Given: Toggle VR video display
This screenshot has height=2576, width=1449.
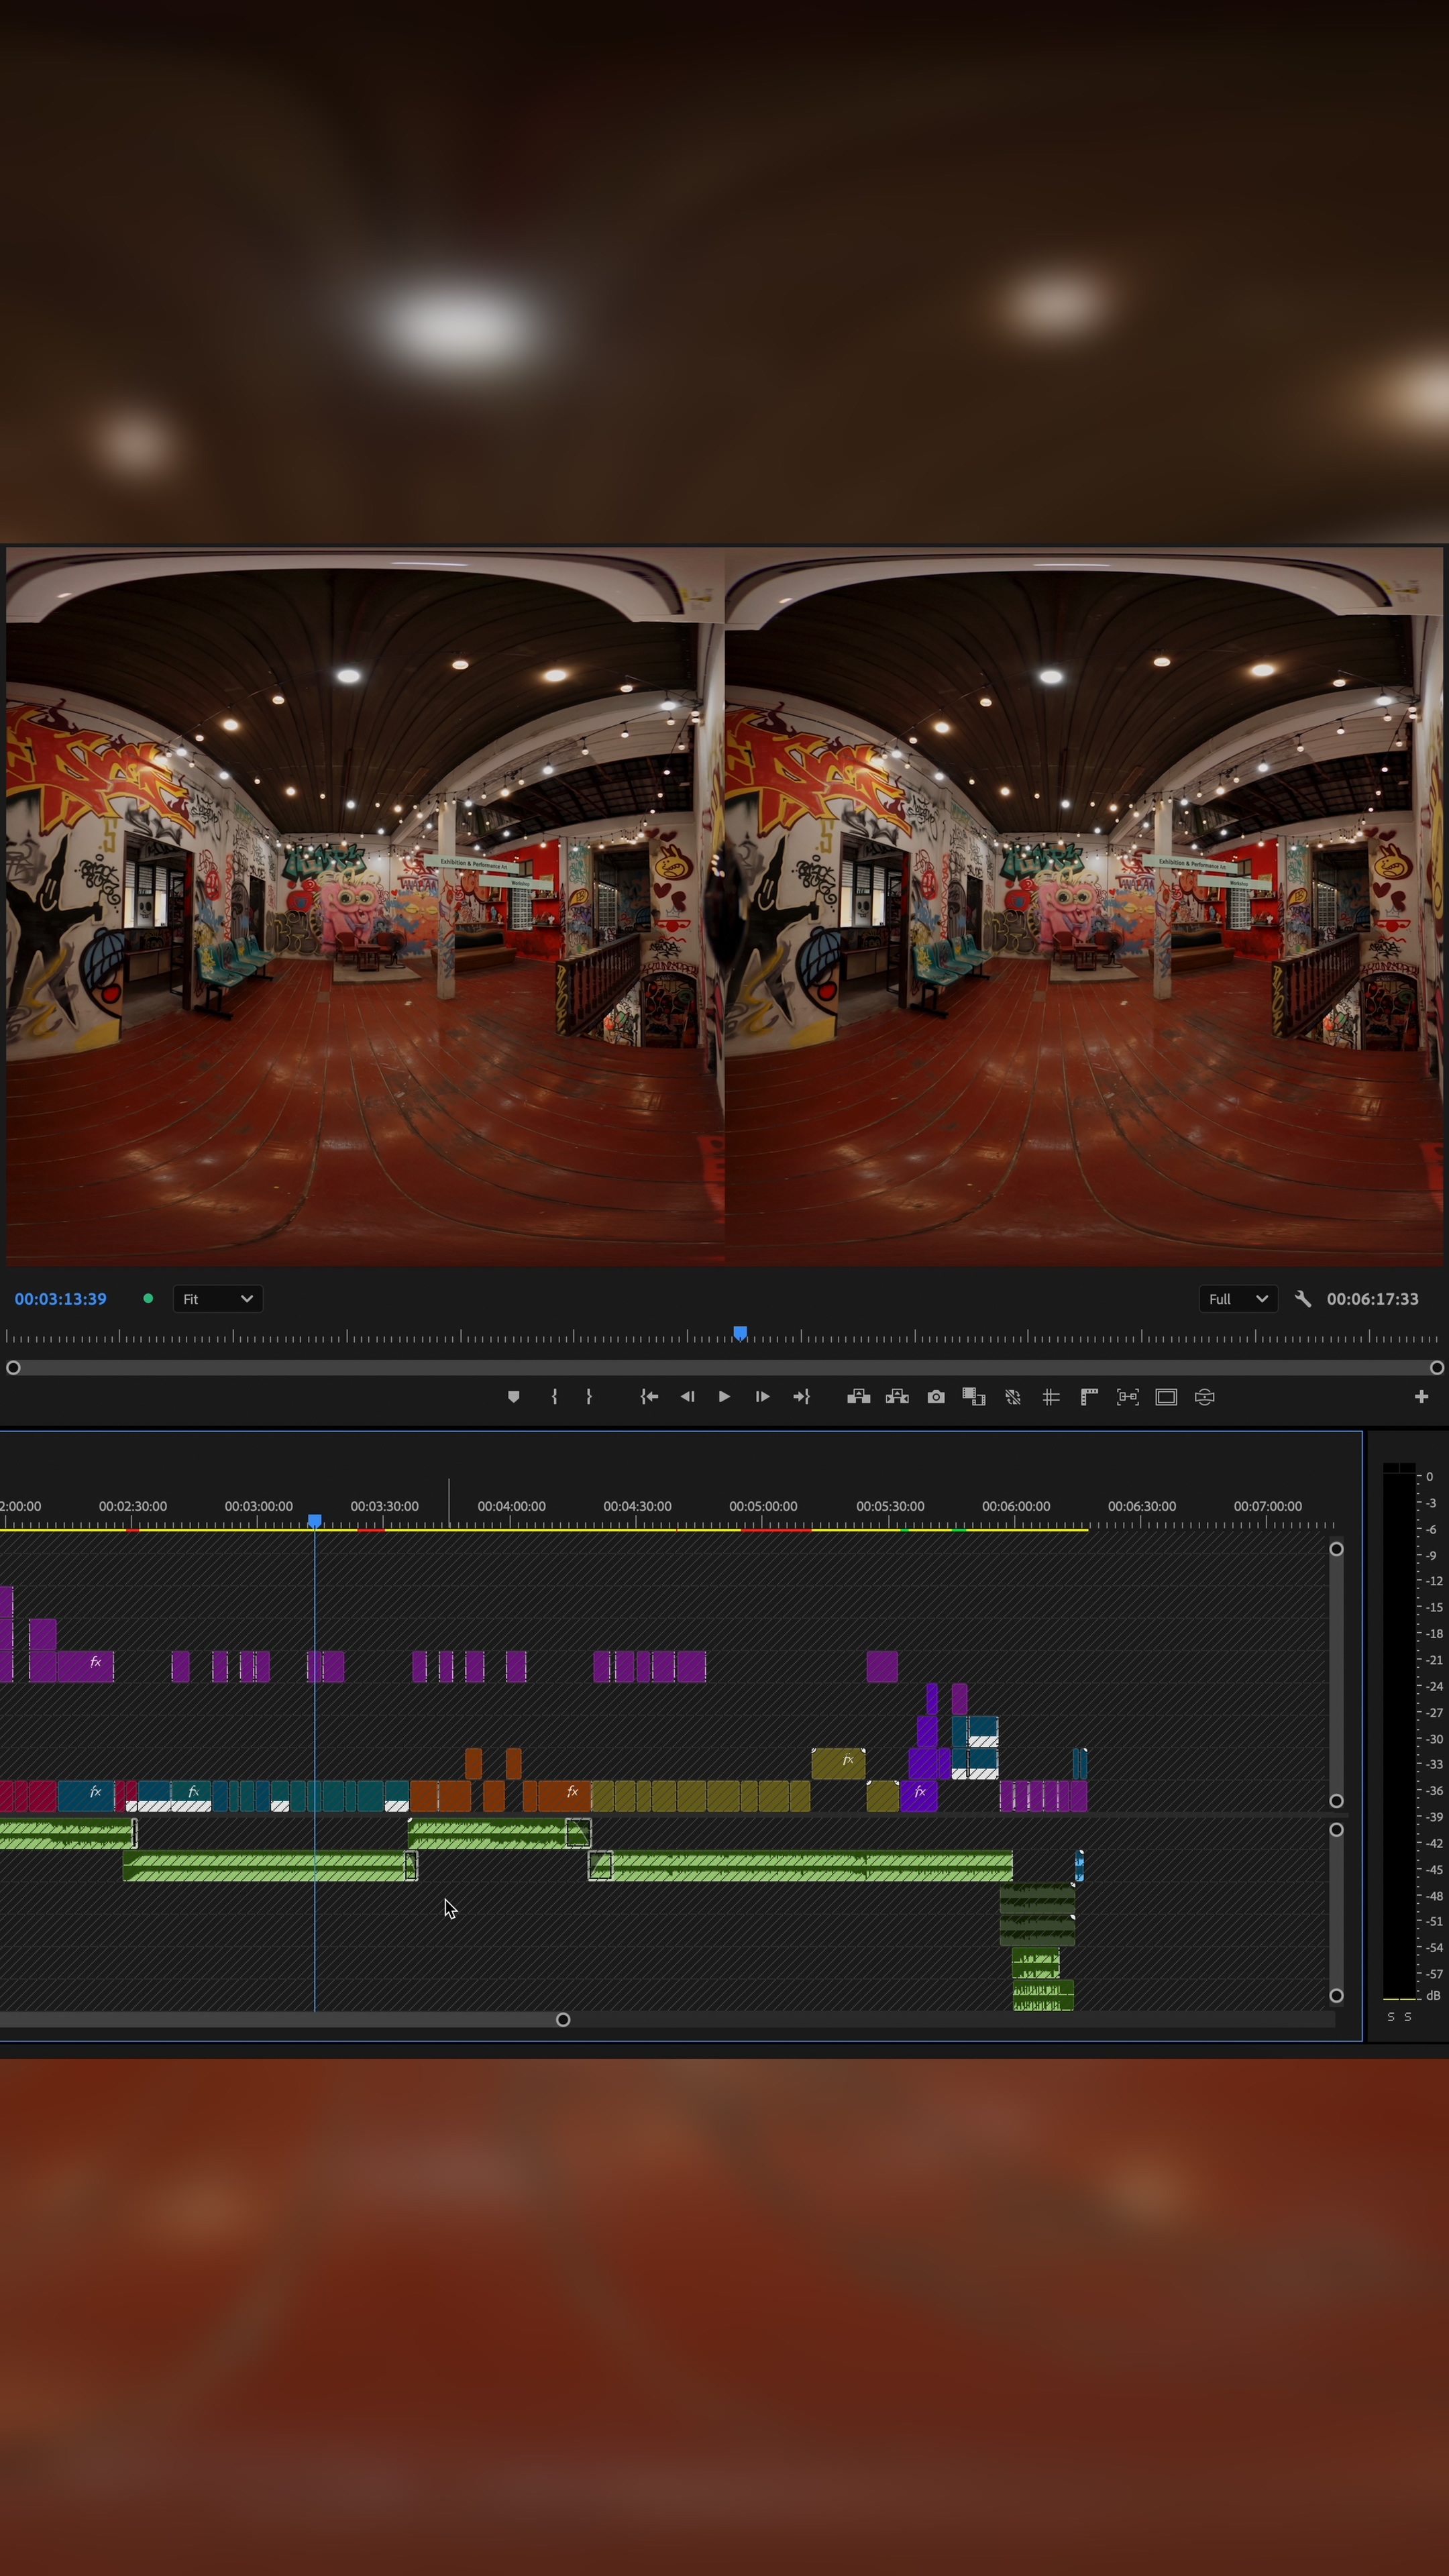Looking at the screenshot, I should (1205, 1397).
